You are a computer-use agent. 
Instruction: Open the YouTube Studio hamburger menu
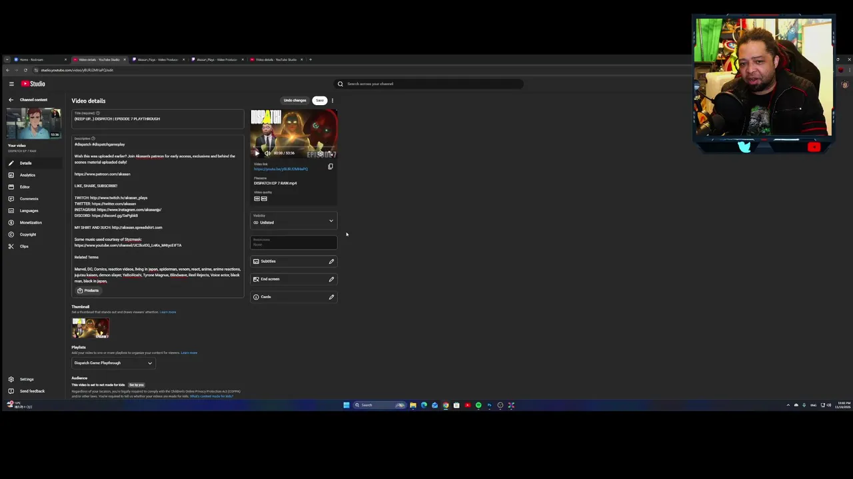pyautogui.click(x=11, y=84)
